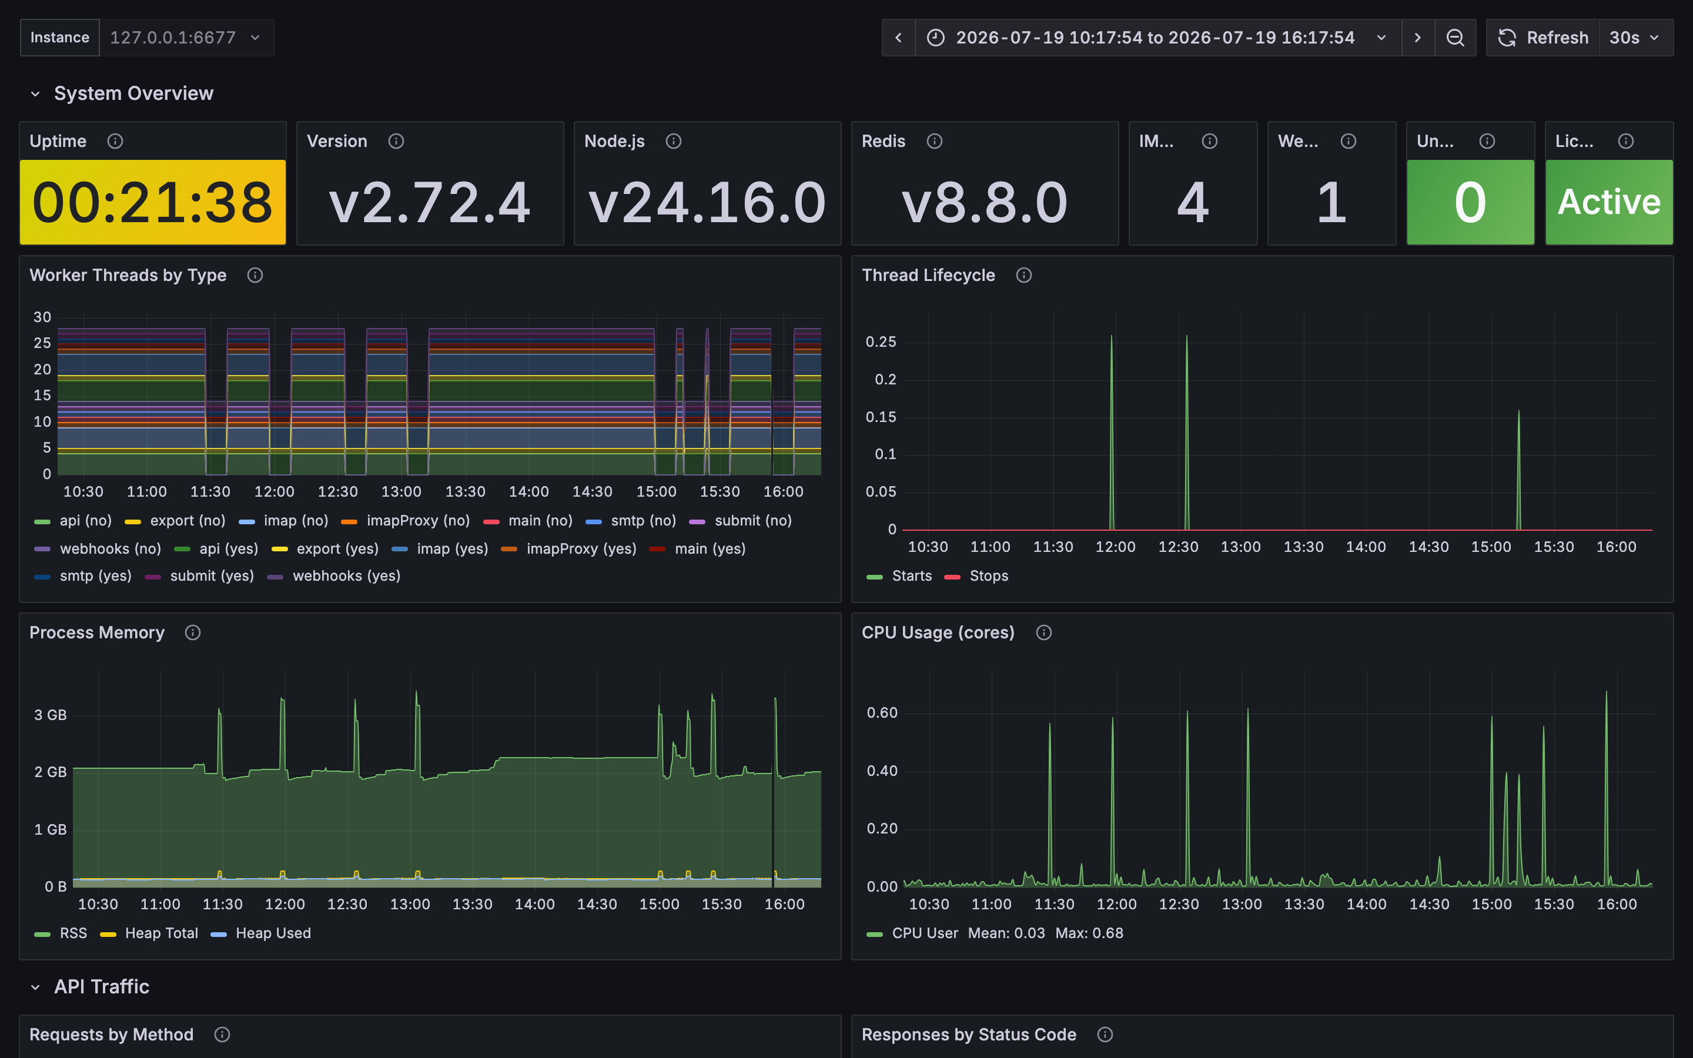Open the Instance 127.0.0.1:6677 dropdown

186,38
